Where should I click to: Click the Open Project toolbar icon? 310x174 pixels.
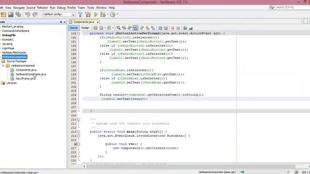click(11, 14)
